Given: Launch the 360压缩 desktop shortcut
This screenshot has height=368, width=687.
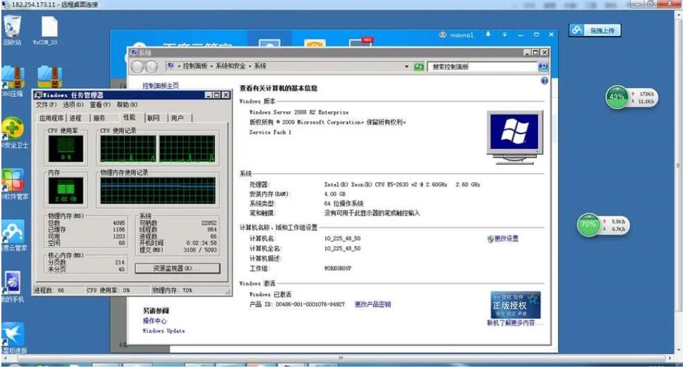Looking at the screenshot, I should pos(12,78).
